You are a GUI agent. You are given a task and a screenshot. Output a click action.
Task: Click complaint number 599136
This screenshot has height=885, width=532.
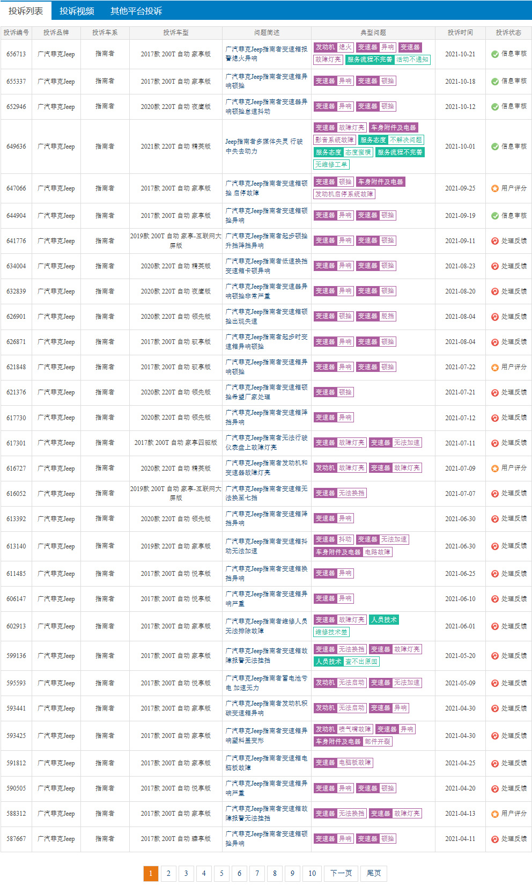click(16, 656)
